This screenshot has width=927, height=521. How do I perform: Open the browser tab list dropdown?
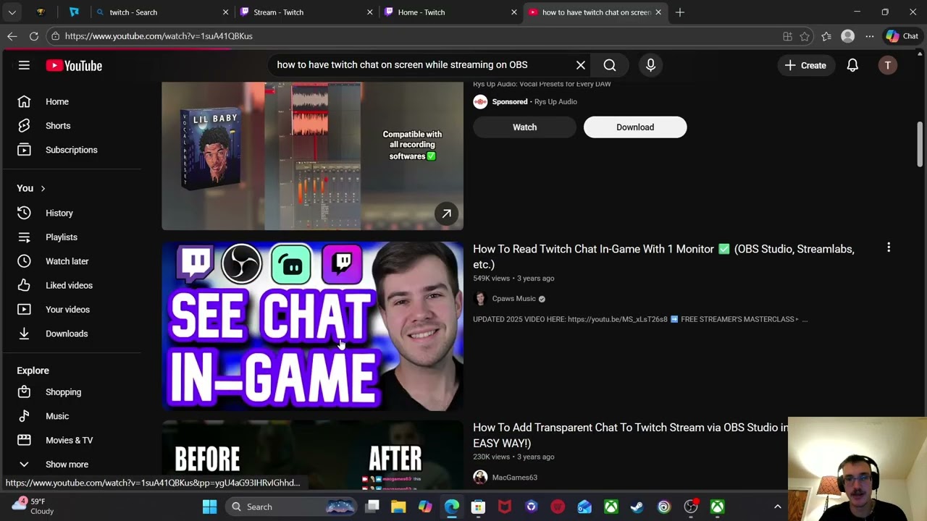point(12,12)
